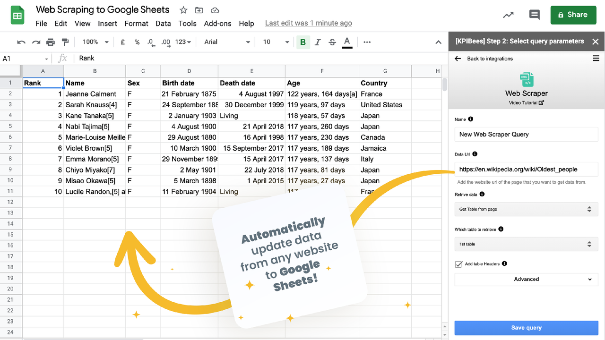Open the Help menu

pyautogui.click(x=246, y=24)
